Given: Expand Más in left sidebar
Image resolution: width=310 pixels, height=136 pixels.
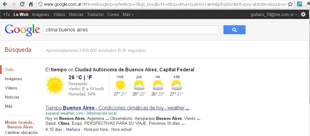Looking at the screenshot, I should click(9, 106).
